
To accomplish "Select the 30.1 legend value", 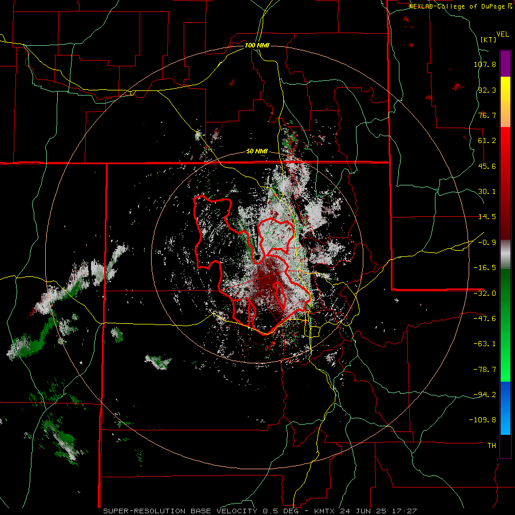I will coord(487,192).
